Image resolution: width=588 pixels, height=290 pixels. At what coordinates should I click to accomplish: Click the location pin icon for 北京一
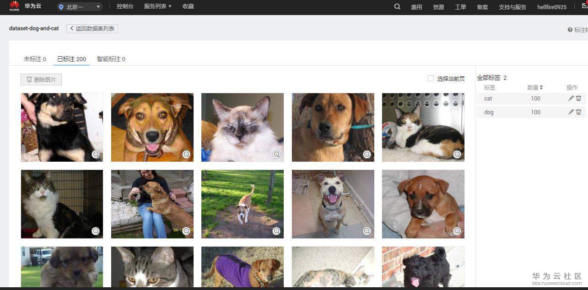(61, 7)
